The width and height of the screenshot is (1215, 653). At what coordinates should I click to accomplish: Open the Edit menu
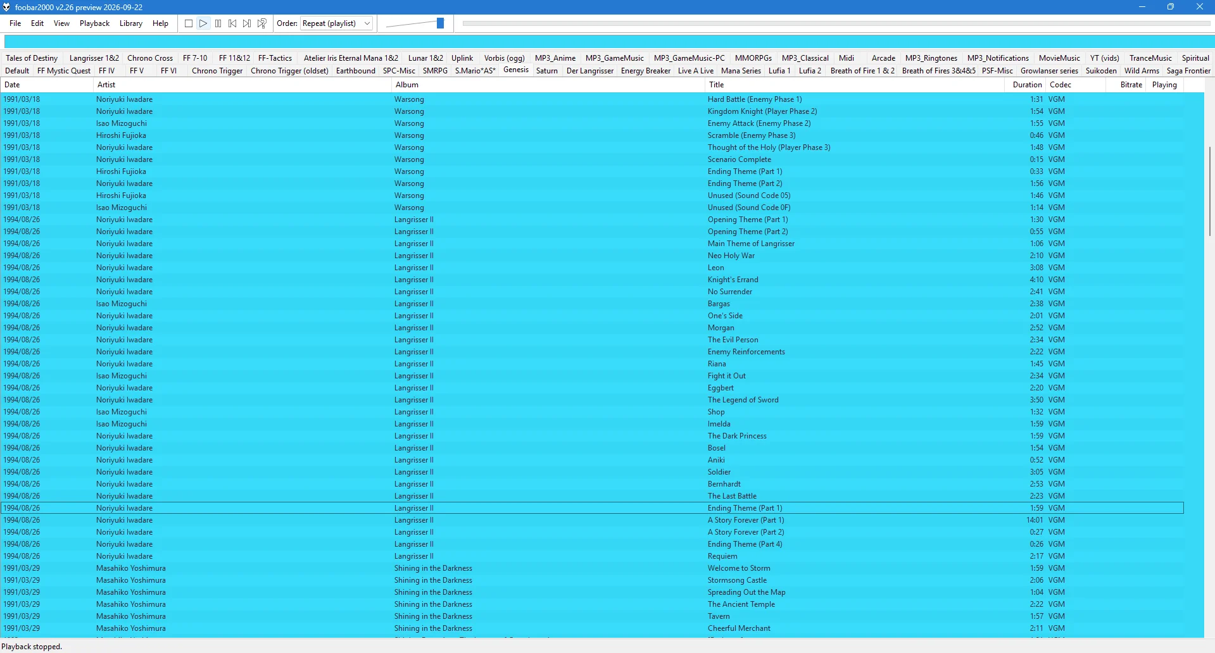click(x=37, y=23)
